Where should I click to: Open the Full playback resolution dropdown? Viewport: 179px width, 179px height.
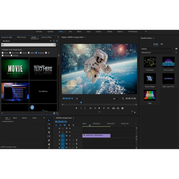coord(116,98)
